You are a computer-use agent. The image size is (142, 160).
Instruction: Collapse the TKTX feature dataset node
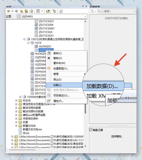point(28,43)
